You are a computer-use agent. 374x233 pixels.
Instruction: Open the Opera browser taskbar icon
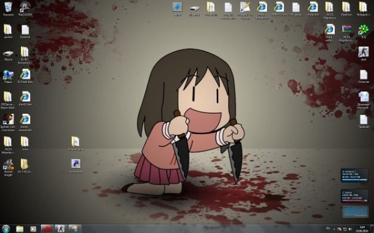[x=47, y=229]
